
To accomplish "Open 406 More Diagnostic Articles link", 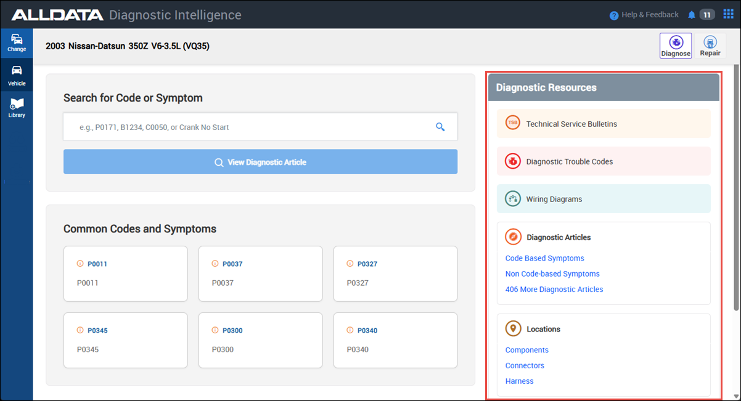I will pyautogui.click(x=554, y=289).
